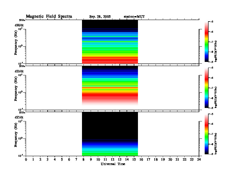Click hour 2 on the Universal Time axis

40,160
